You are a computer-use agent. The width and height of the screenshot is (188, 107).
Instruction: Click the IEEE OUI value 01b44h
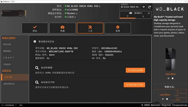click(x=109, y=55)
